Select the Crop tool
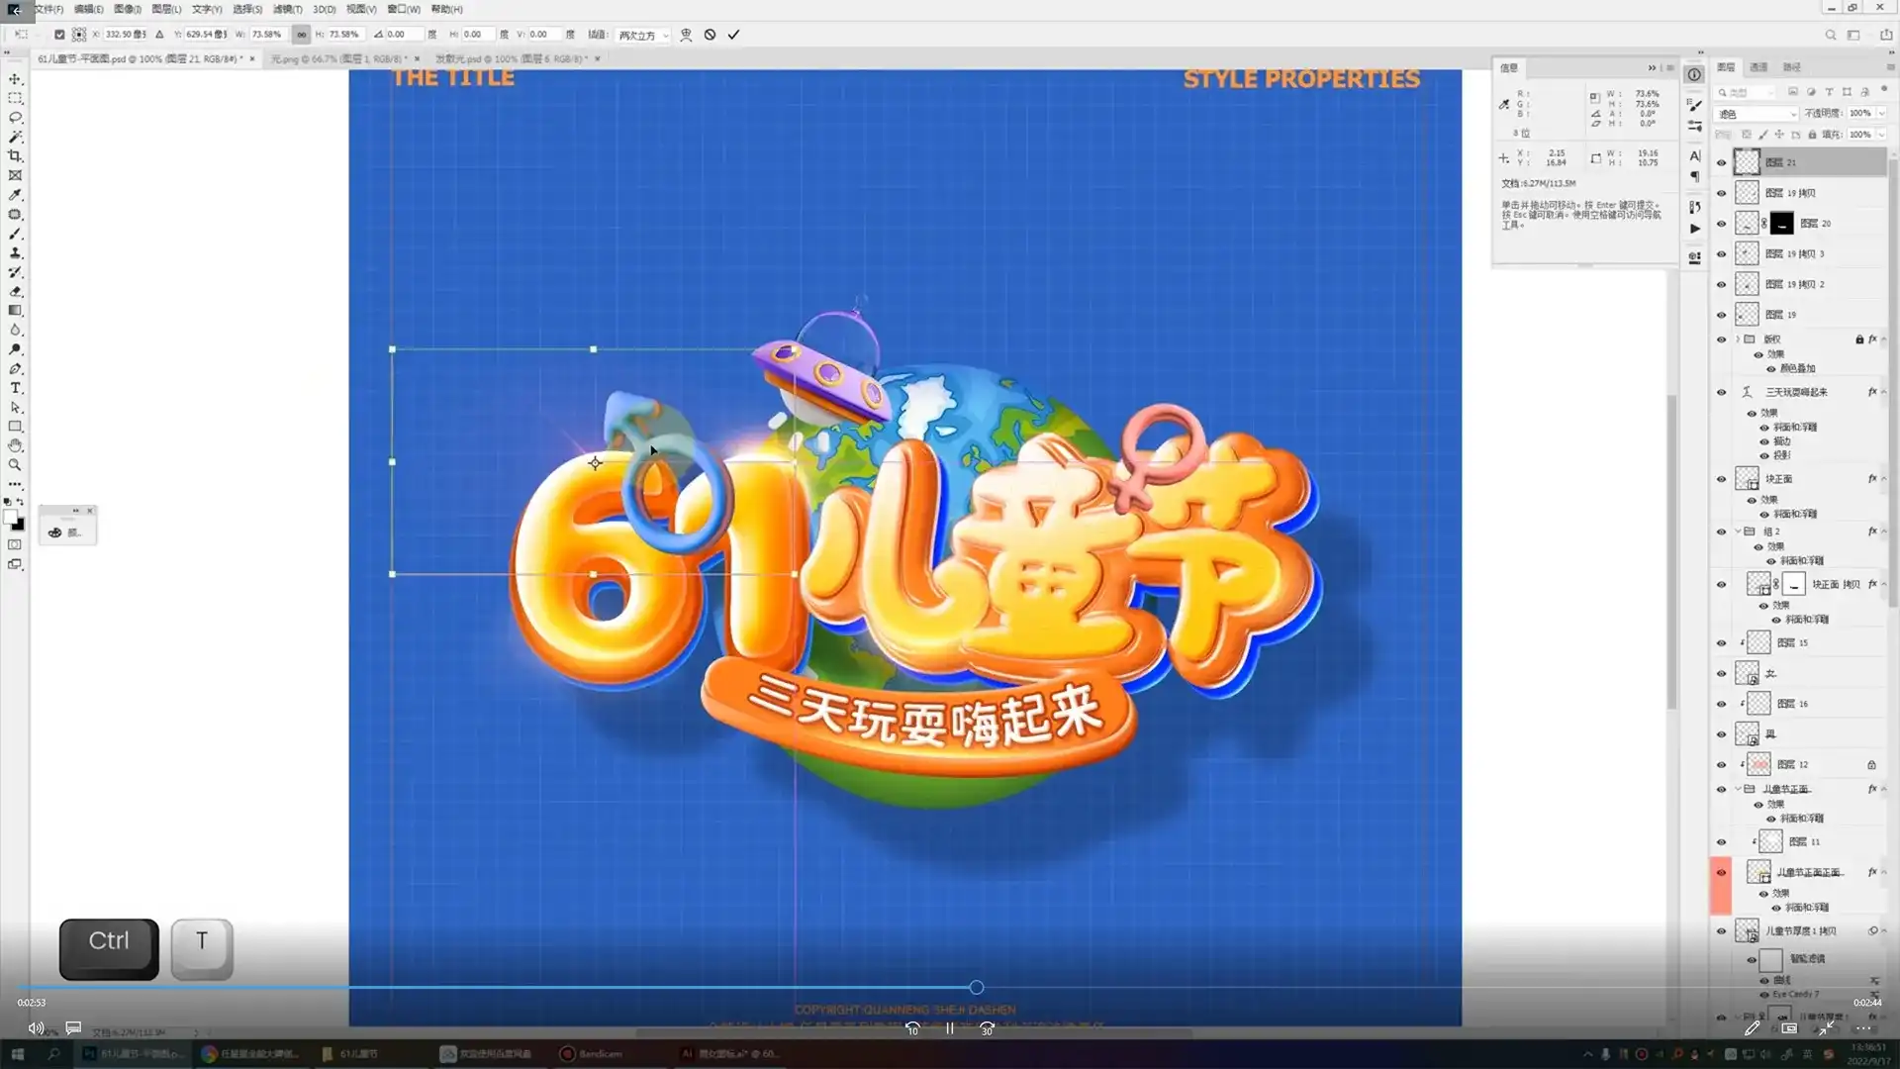Viewport: 1900px width, 1069px height. pyautogui.click(x=16, y=155)
